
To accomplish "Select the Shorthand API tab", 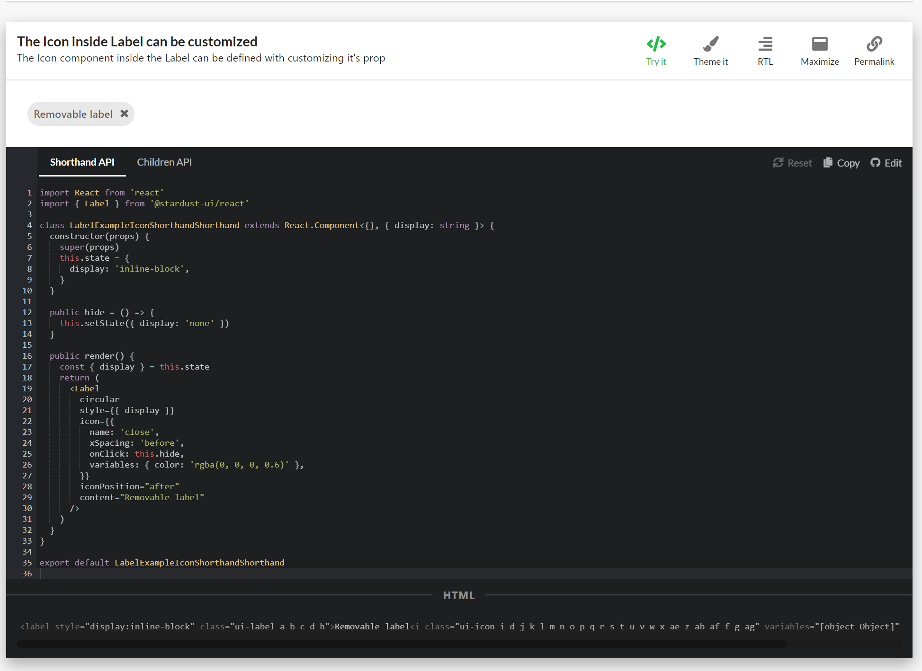I will (82, 162).
